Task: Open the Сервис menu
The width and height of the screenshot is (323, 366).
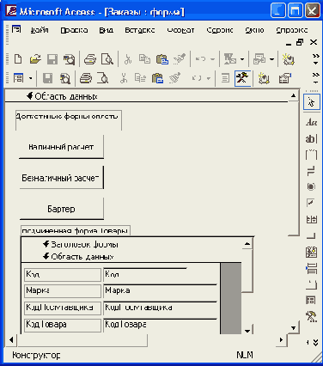Action: (x=220, y=30)
